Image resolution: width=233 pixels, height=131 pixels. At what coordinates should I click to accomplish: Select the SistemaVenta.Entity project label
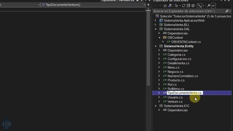(179, 46)
